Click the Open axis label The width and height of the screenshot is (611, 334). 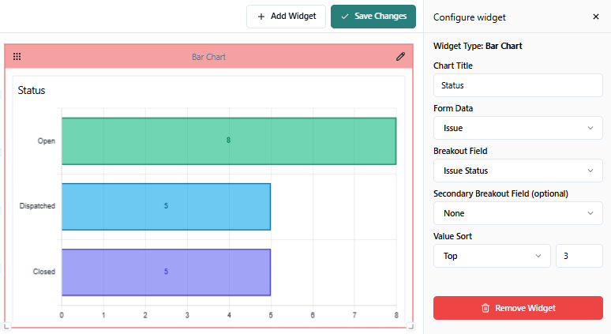point(46,141)
